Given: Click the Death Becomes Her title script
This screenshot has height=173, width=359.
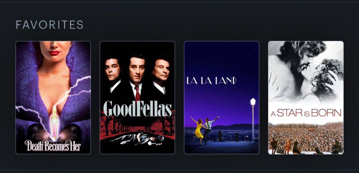Looking at the screenshot, I should tap(53, 145).
